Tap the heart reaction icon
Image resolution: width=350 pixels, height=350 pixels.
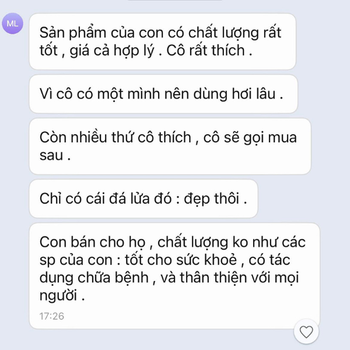[306, 332]
